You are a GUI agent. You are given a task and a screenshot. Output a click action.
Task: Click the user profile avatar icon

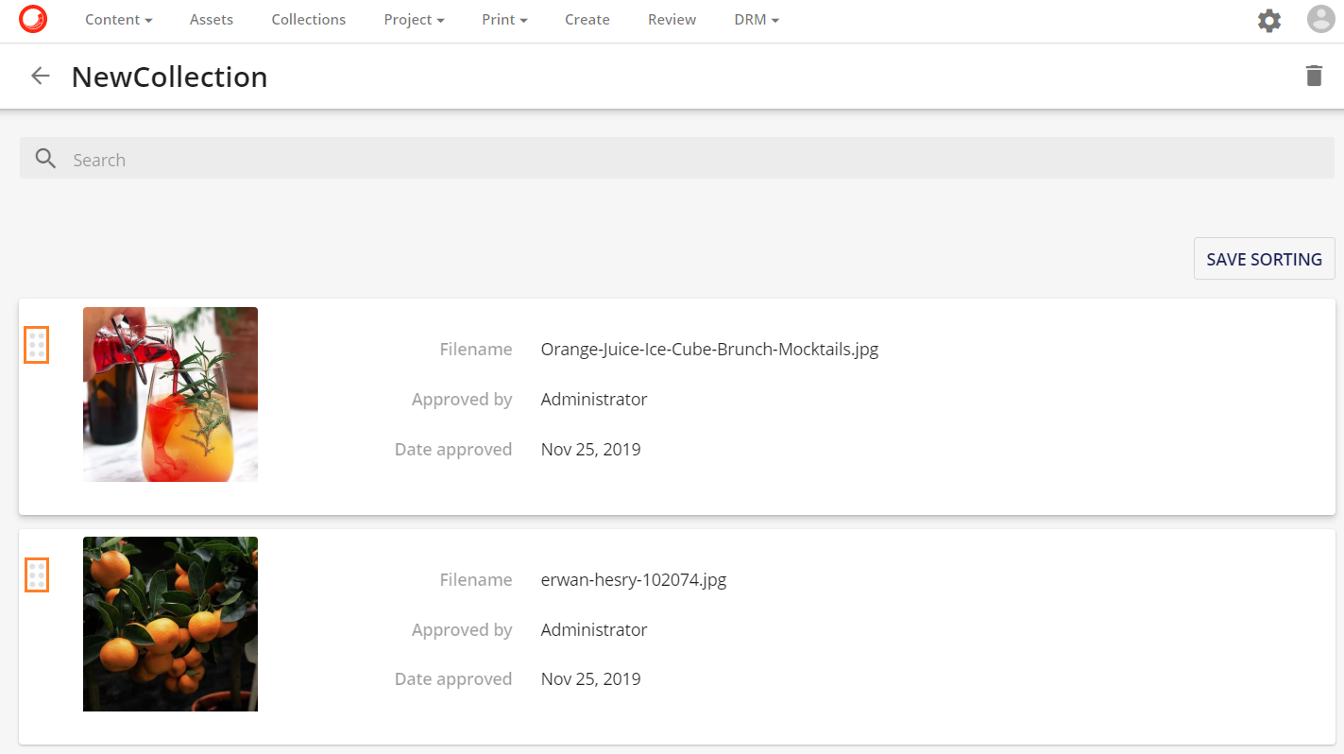pyautogui.click(x=1320, y=18)
